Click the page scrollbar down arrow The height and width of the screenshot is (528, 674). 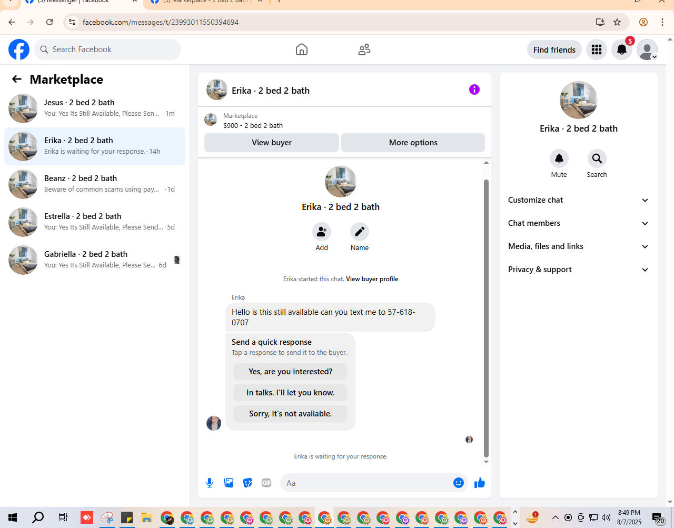(670, 502)
